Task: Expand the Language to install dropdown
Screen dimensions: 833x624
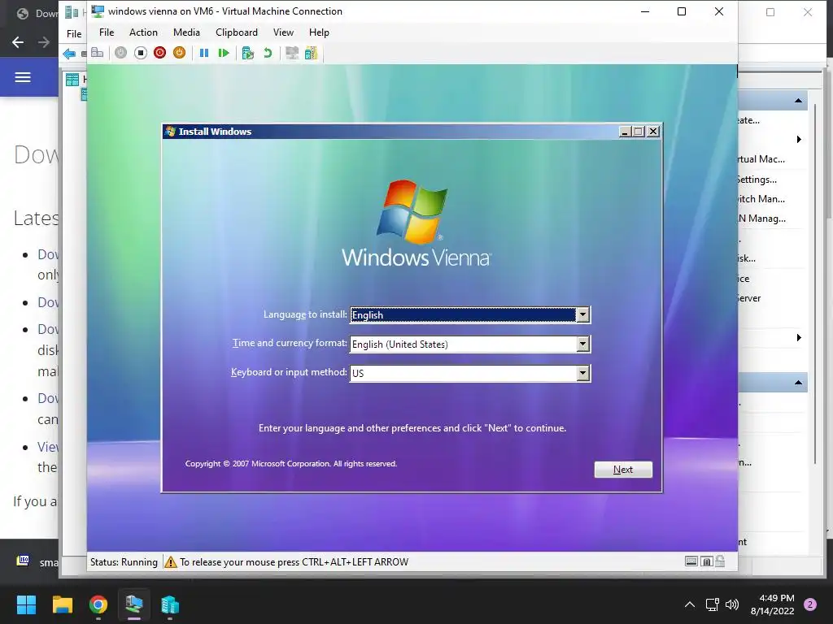Action: [x=582, y=314]
